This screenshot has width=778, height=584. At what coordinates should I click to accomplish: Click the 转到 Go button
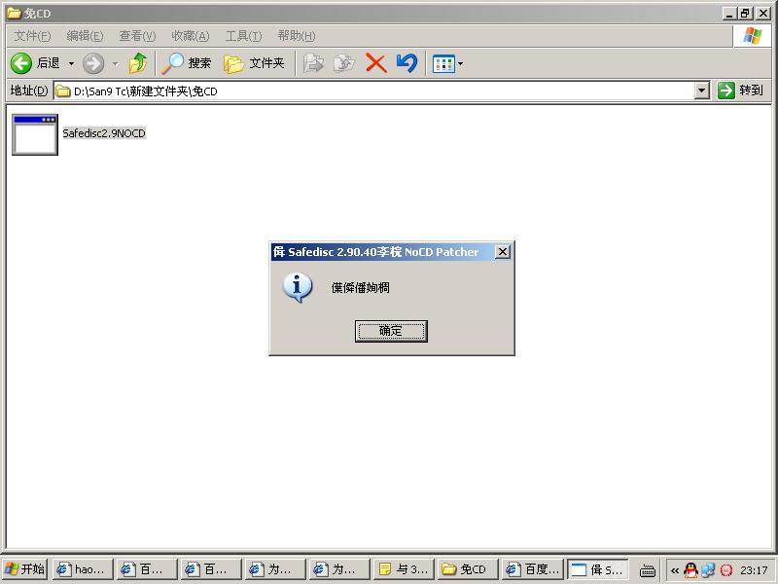coord(740,91)
